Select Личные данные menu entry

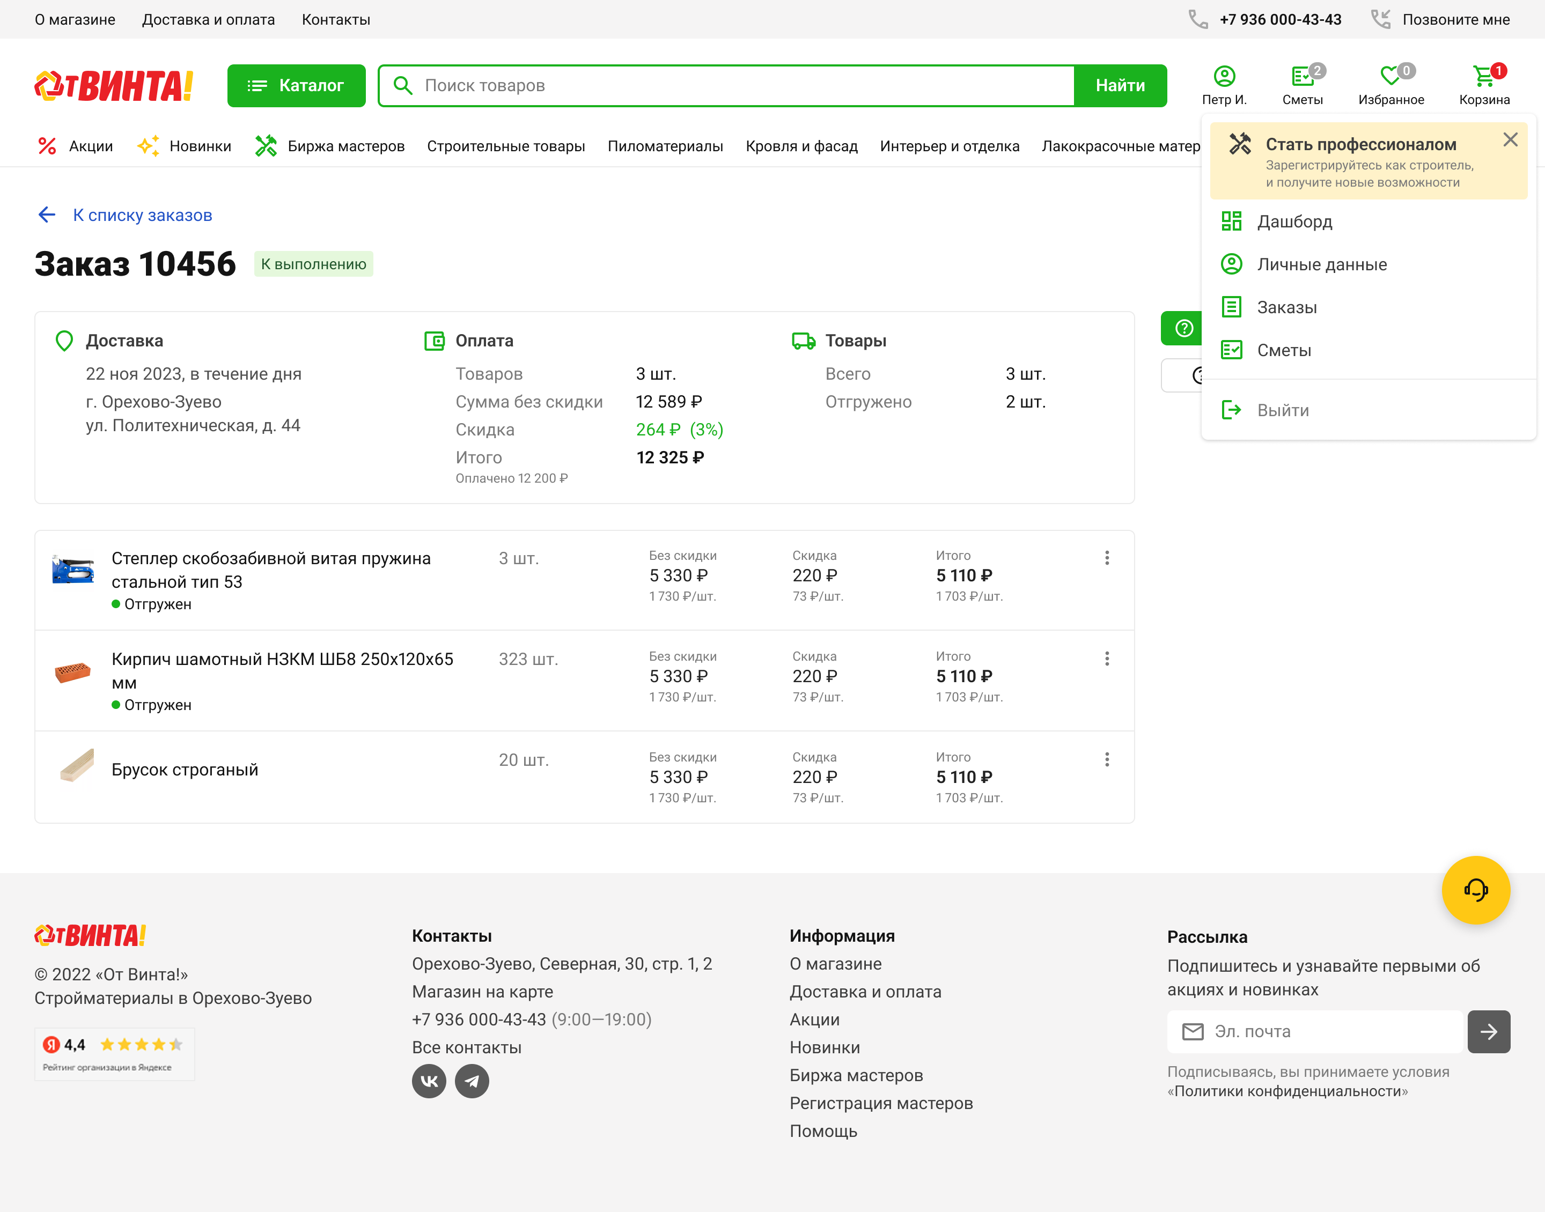1321,265
